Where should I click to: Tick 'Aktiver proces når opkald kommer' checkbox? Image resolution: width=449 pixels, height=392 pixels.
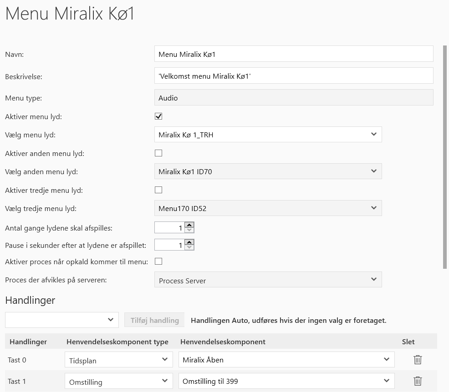pos(158,261)
